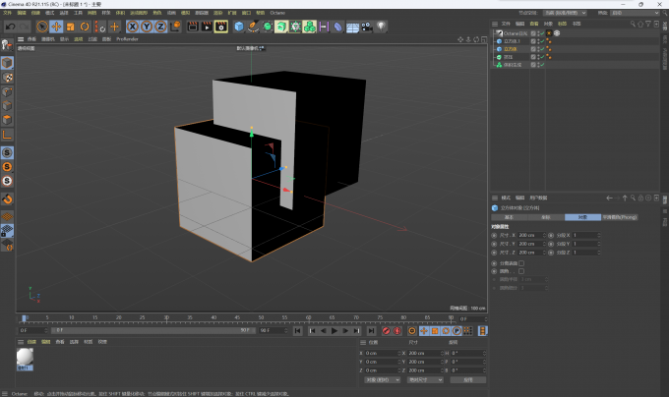Jump to the animation start
This screenshot has width=669, height=397.
coord(297,331)
